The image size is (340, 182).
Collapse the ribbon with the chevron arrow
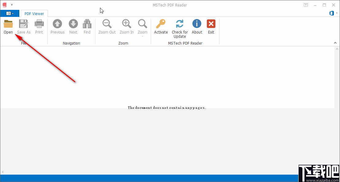click(x=335, y=43)
